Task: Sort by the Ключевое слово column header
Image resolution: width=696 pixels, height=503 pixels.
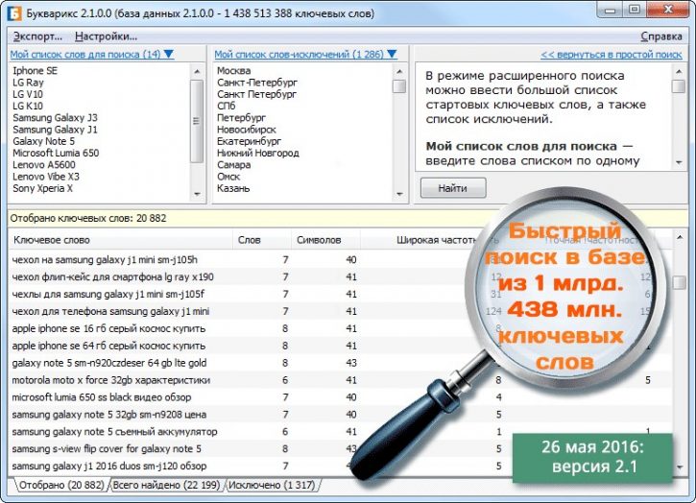Action: tap(120, 240)
